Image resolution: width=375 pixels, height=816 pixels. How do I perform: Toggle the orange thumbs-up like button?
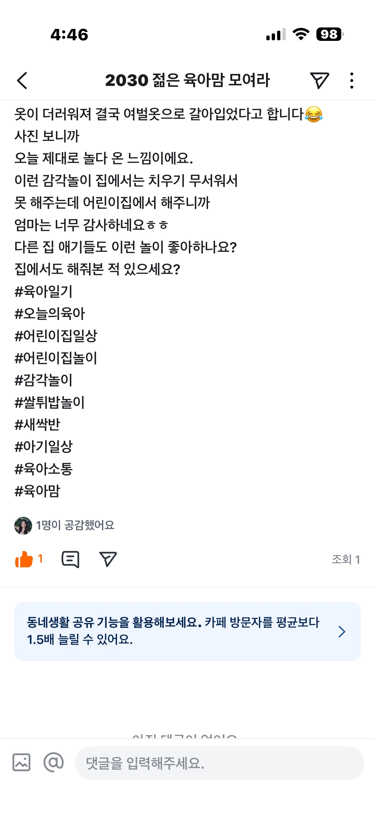[x=24, y=559]
